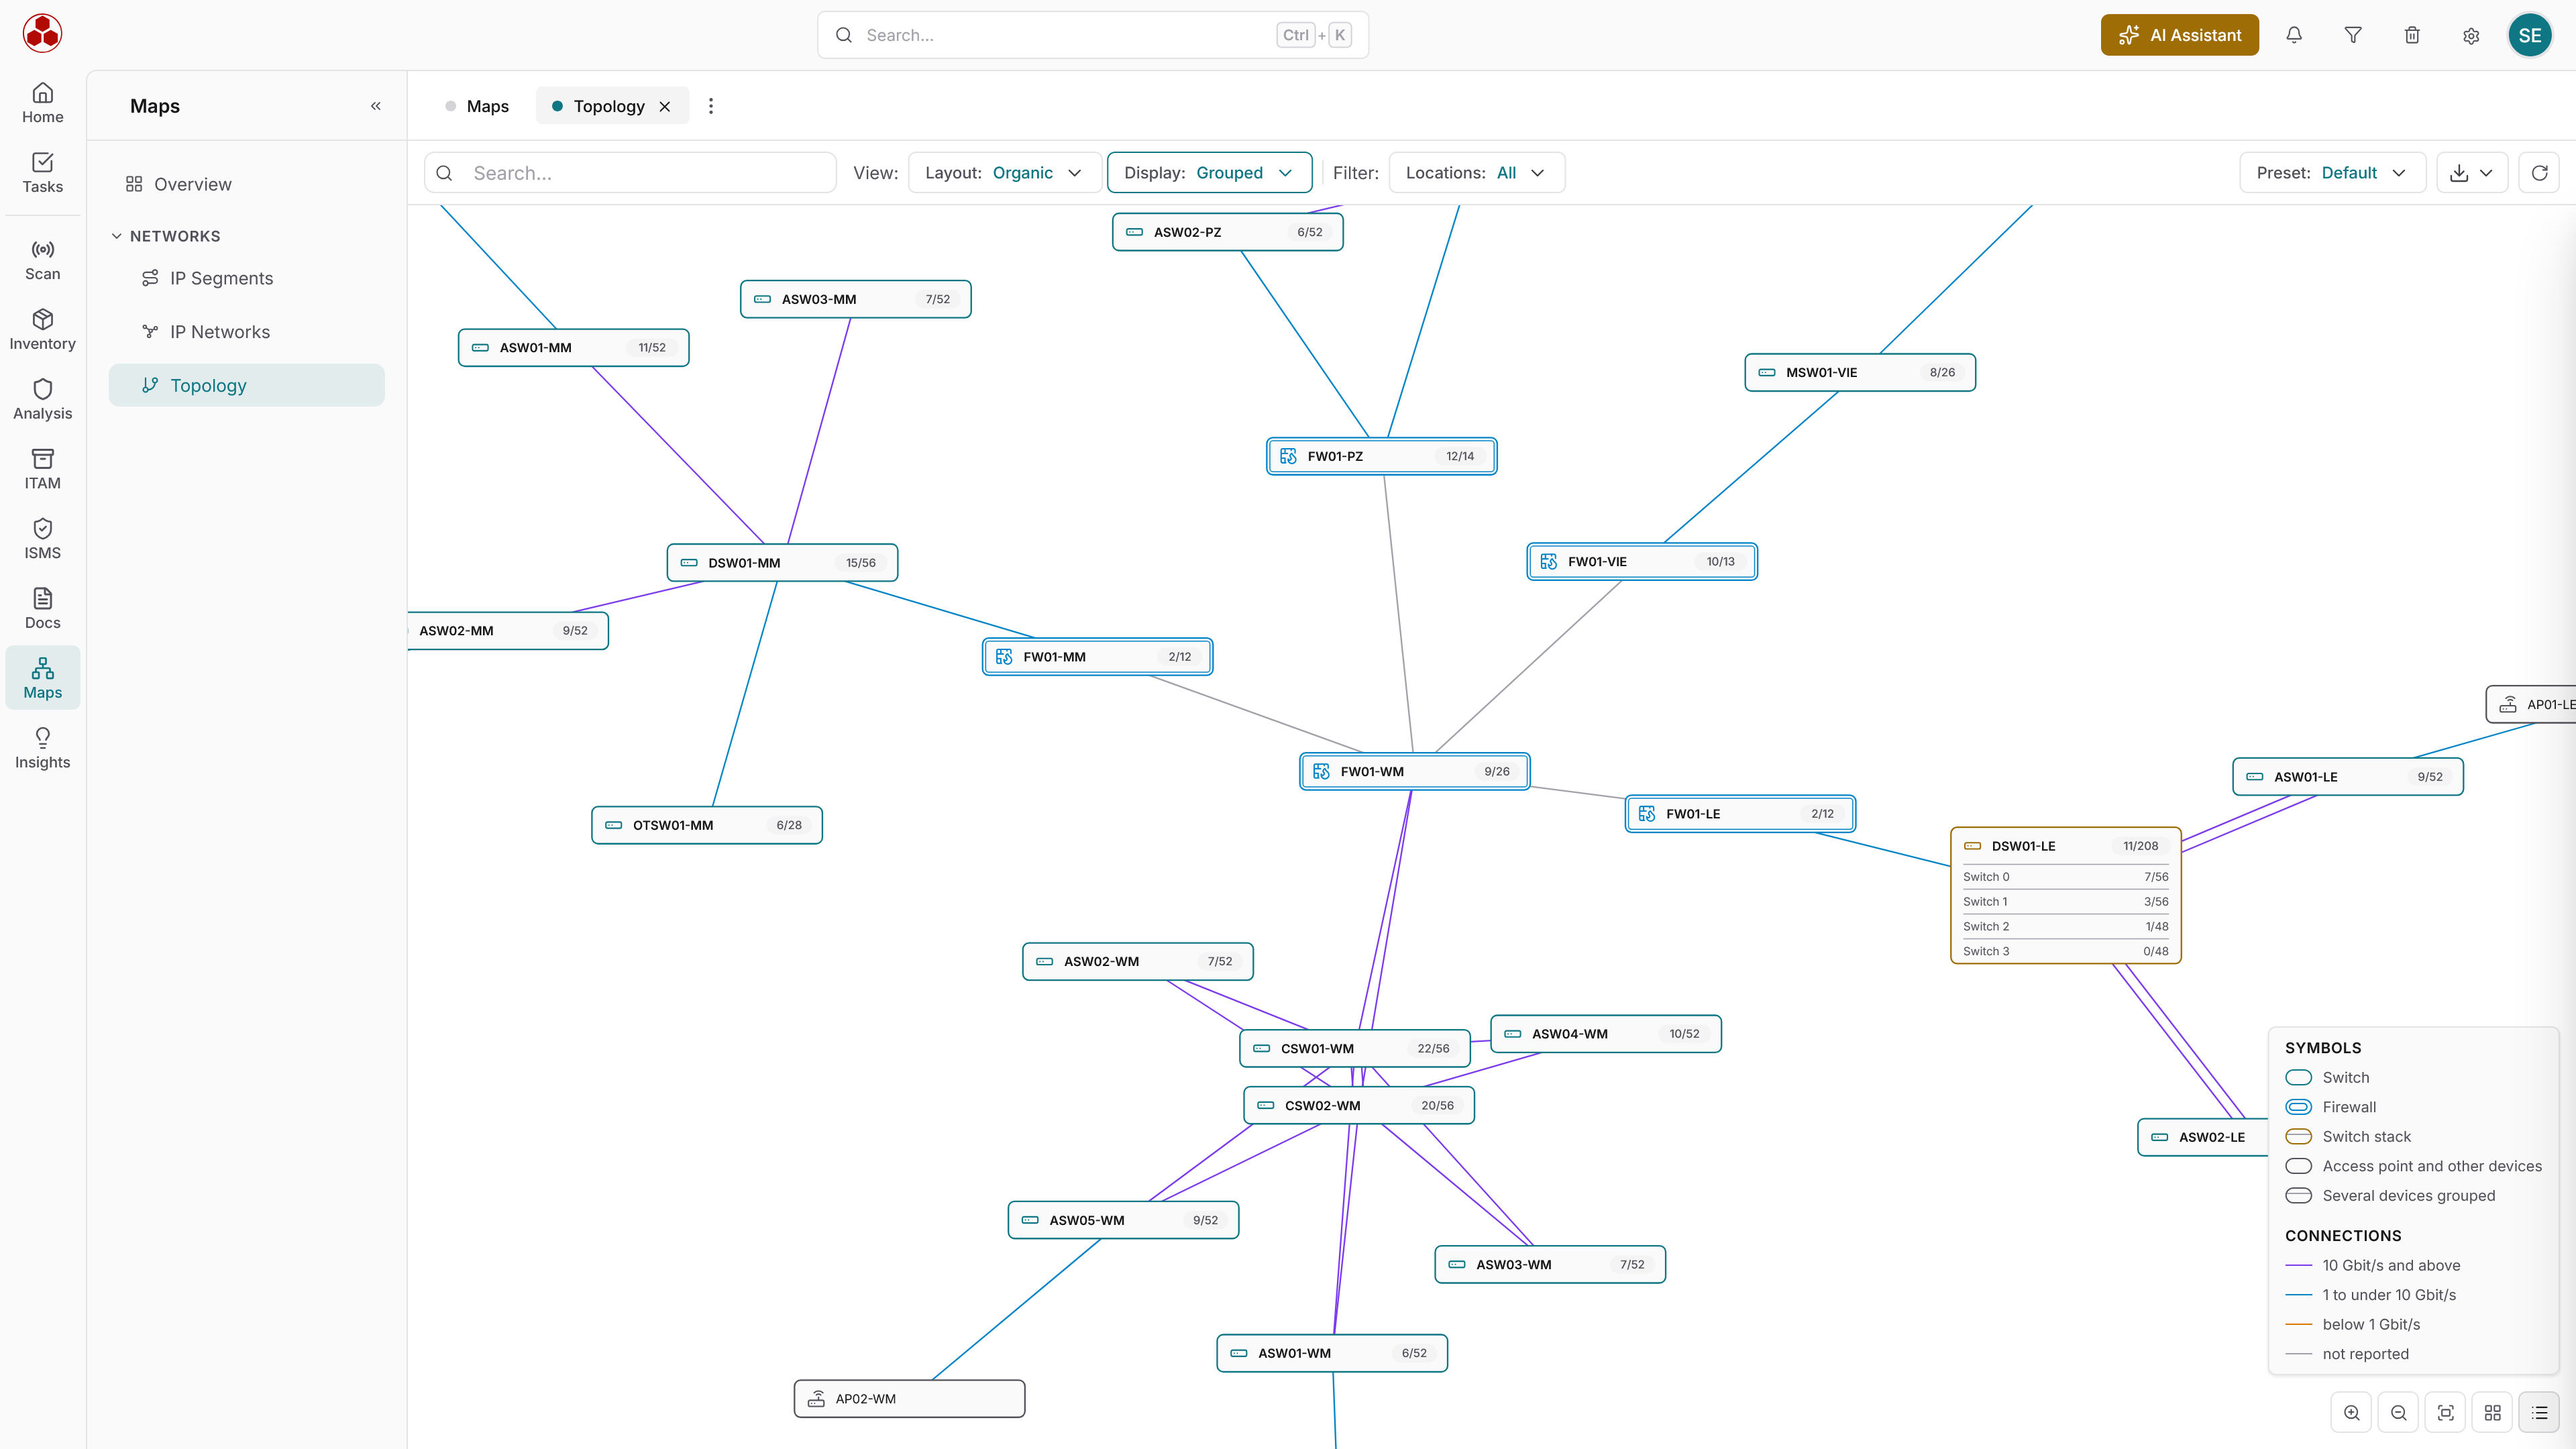Click Switch 3 row in DSW01-LE stack
The image size is (2576, 1449).
(x=2065, y=951)
